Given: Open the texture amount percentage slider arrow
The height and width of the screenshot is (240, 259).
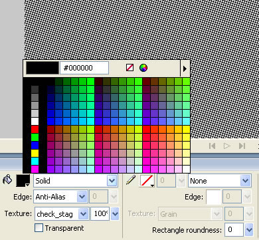Looking at the screenshot, I should pos(115,214).
